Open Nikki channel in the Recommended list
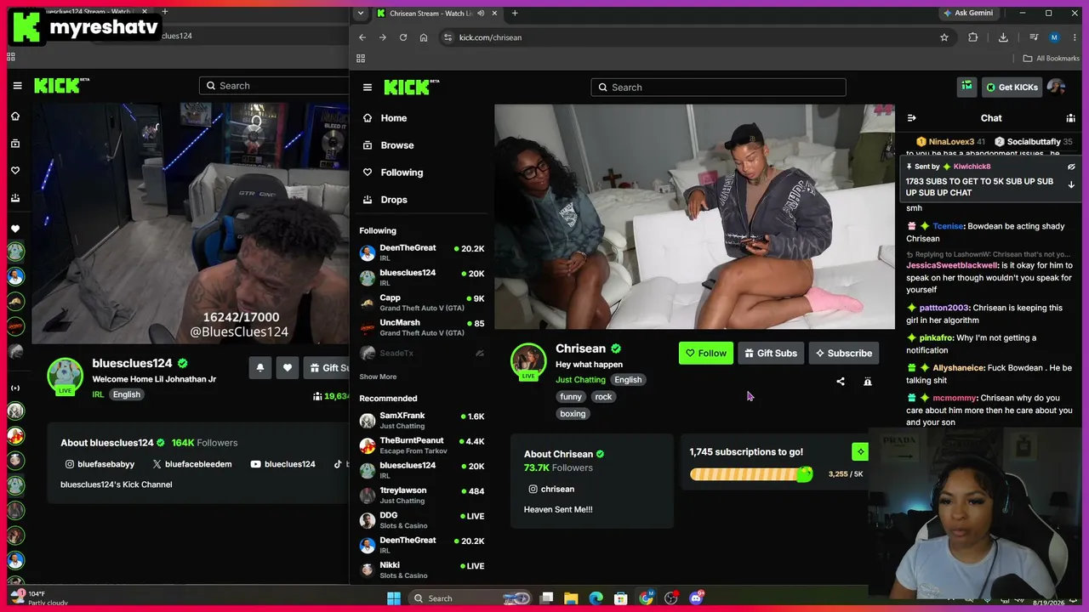Viewport: 1089px width, 612px height. (422, 570)
